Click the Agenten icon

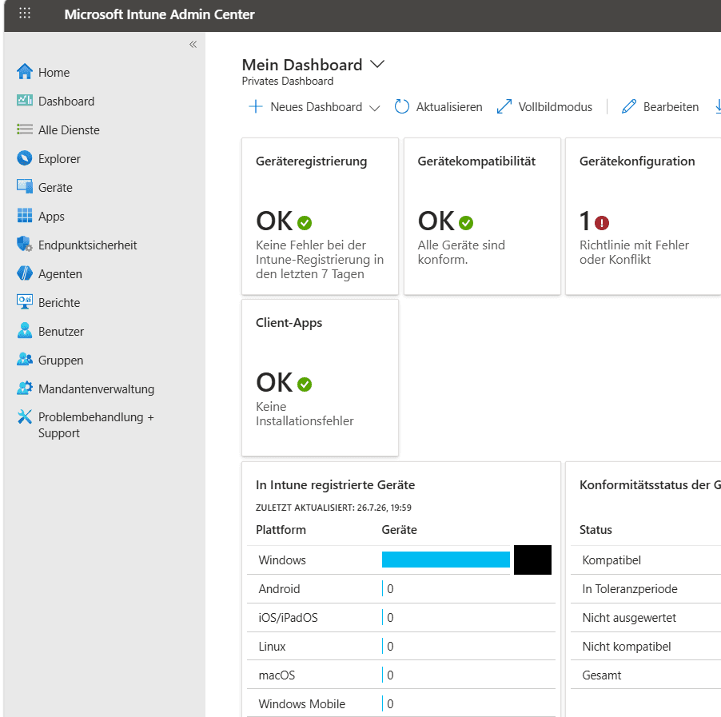click(x=25, y=273)
